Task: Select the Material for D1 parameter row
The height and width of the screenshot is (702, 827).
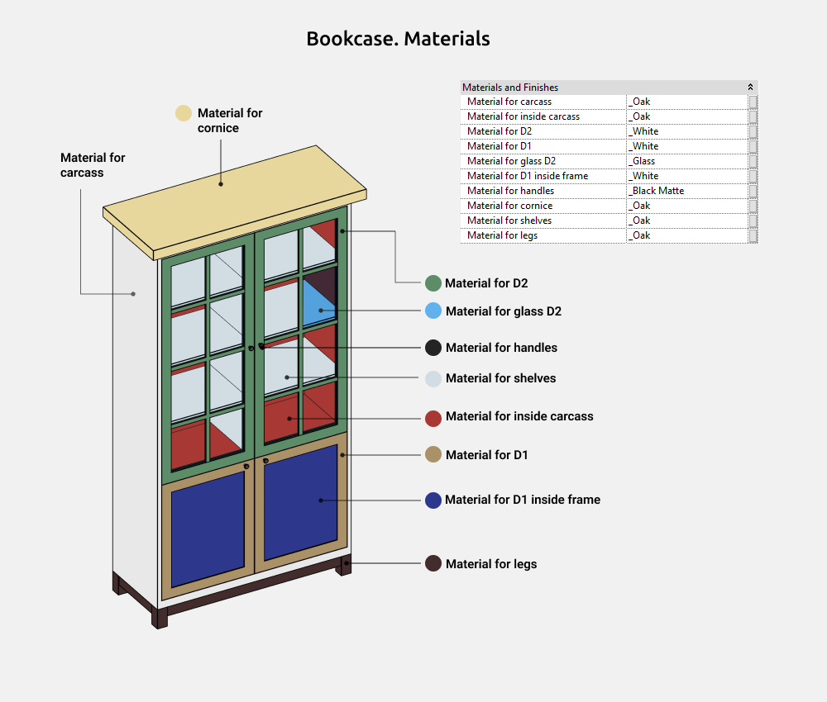Action: click(609, 146)
